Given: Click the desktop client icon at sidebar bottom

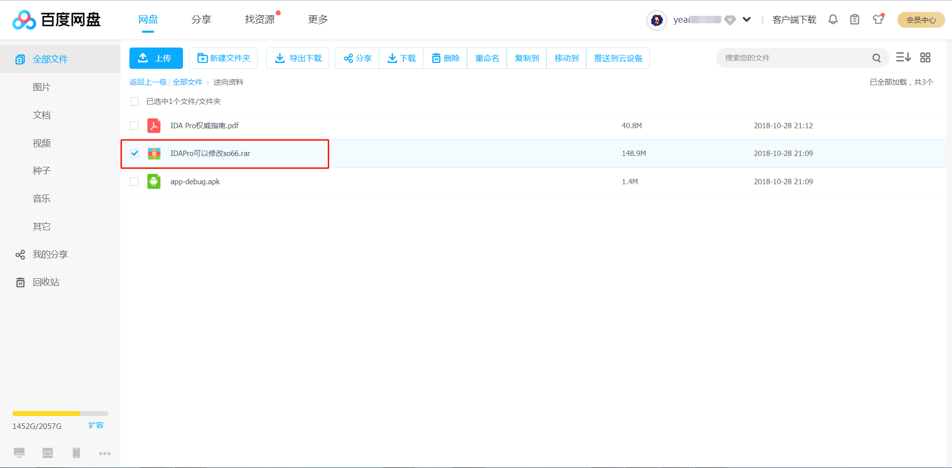Looking at the screenshot, I should point(19,453).
